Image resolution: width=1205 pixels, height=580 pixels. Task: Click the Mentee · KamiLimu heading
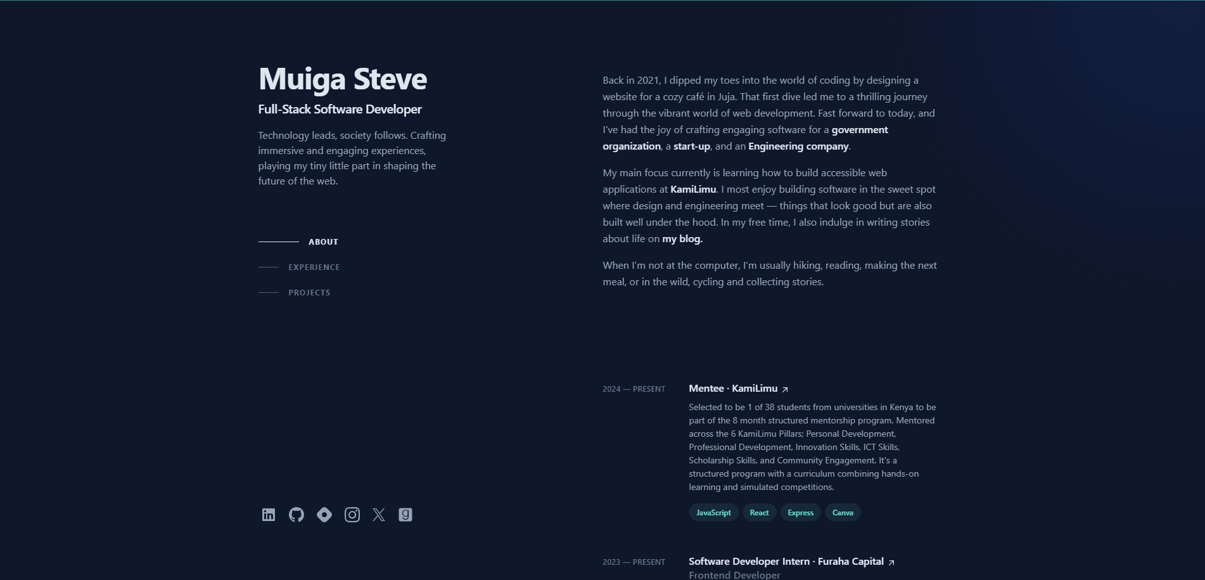click(x=734, y=388)
